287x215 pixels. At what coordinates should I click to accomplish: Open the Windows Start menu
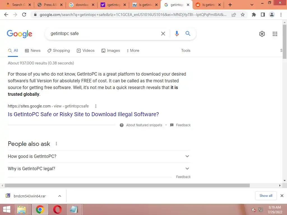tap(7, 209)
